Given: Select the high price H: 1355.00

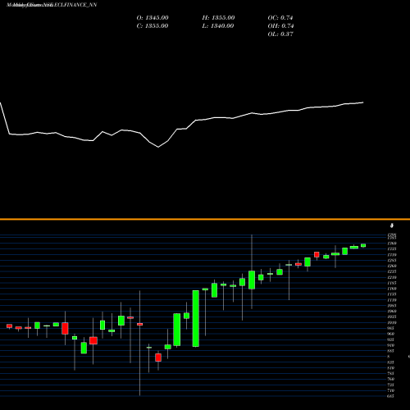Looking at the screenshot, I should pos(218,18).
